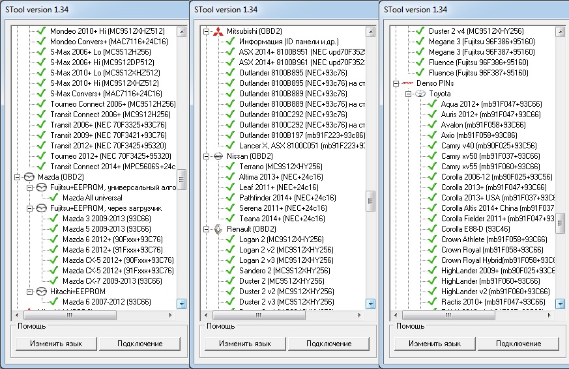Screen dimensions: 569x369
Task: Click horizontal scrollbar thumb in right window
Action: (449, 316)
